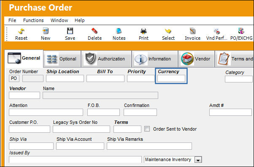Click the Order Number label
Viewport: 254px width, 167px height.
pos(24,71)
